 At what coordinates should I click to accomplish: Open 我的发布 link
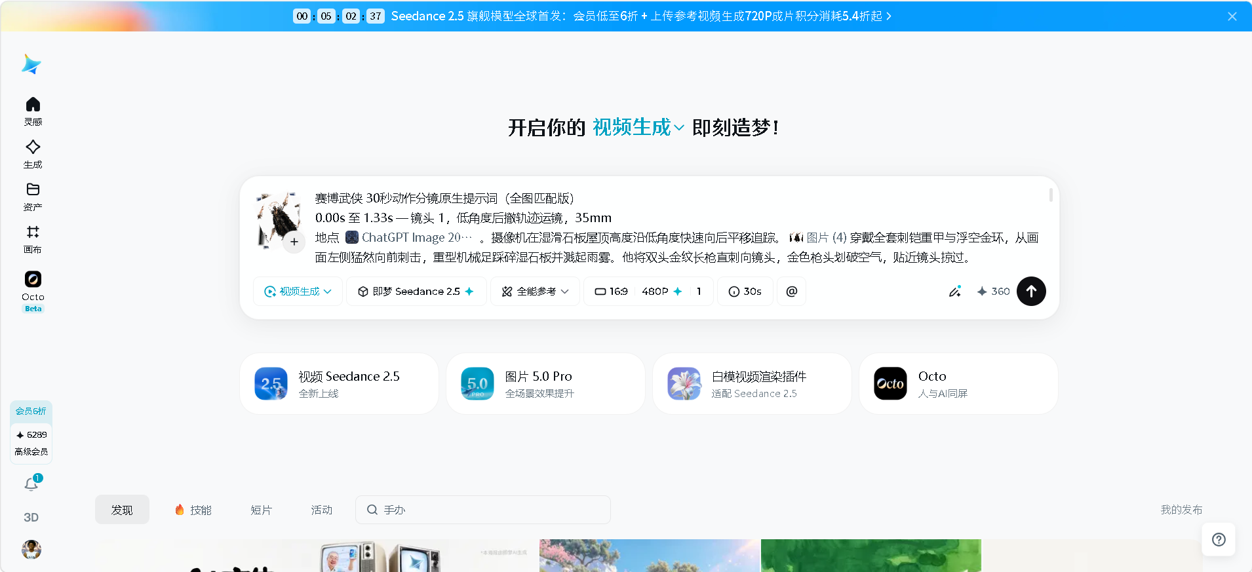point(1181,510)
